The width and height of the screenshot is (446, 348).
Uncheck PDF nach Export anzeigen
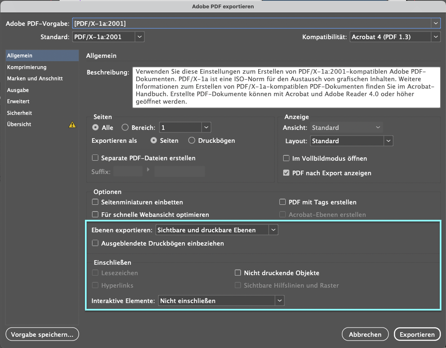(286, 173)
